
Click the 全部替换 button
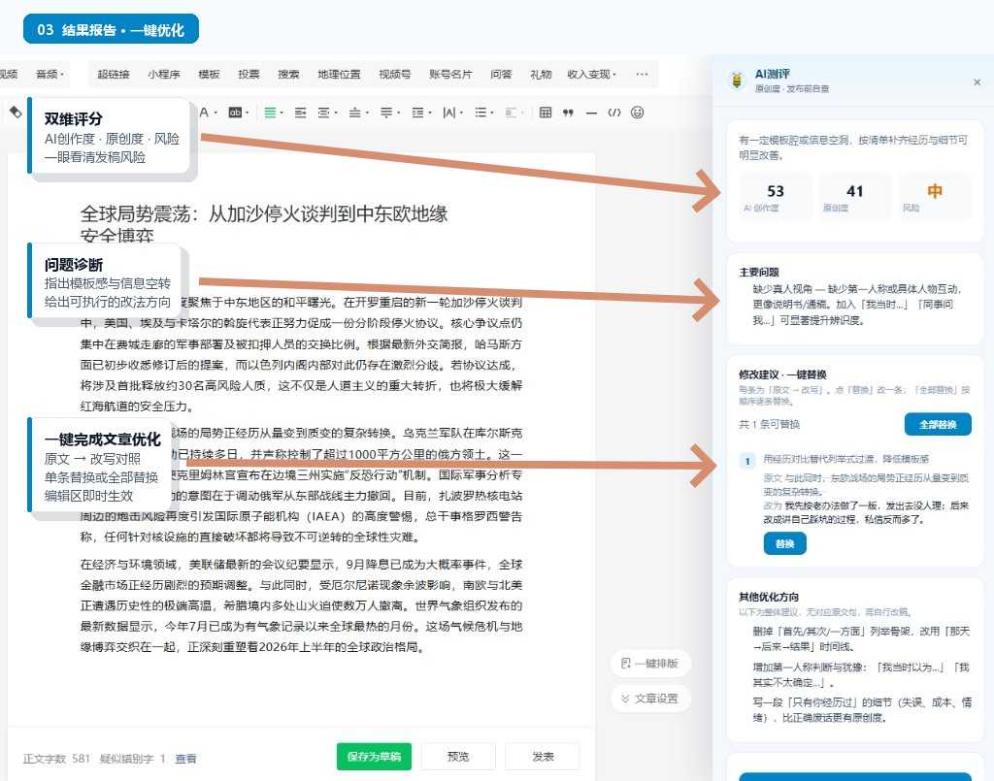938,424
